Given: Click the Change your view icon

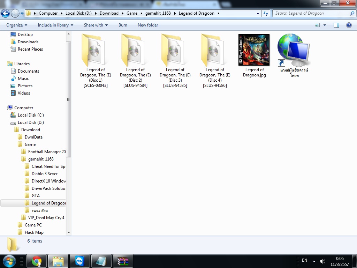Looking at the screenshot, I should [x=317, y=25].
